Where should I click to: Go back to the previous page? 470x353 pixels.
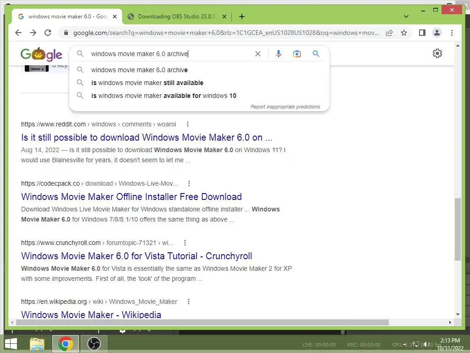coord(18,33)
